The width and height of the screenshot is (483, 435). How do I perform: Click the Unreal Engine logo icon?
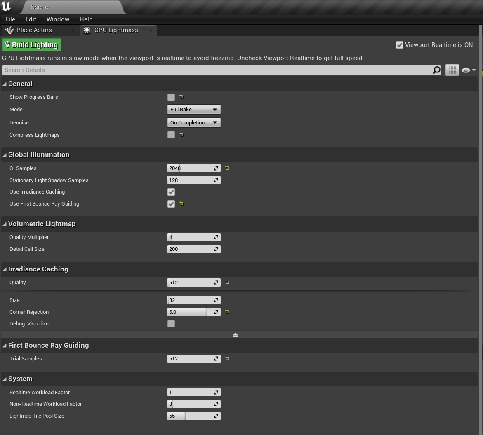coord(6,6)
